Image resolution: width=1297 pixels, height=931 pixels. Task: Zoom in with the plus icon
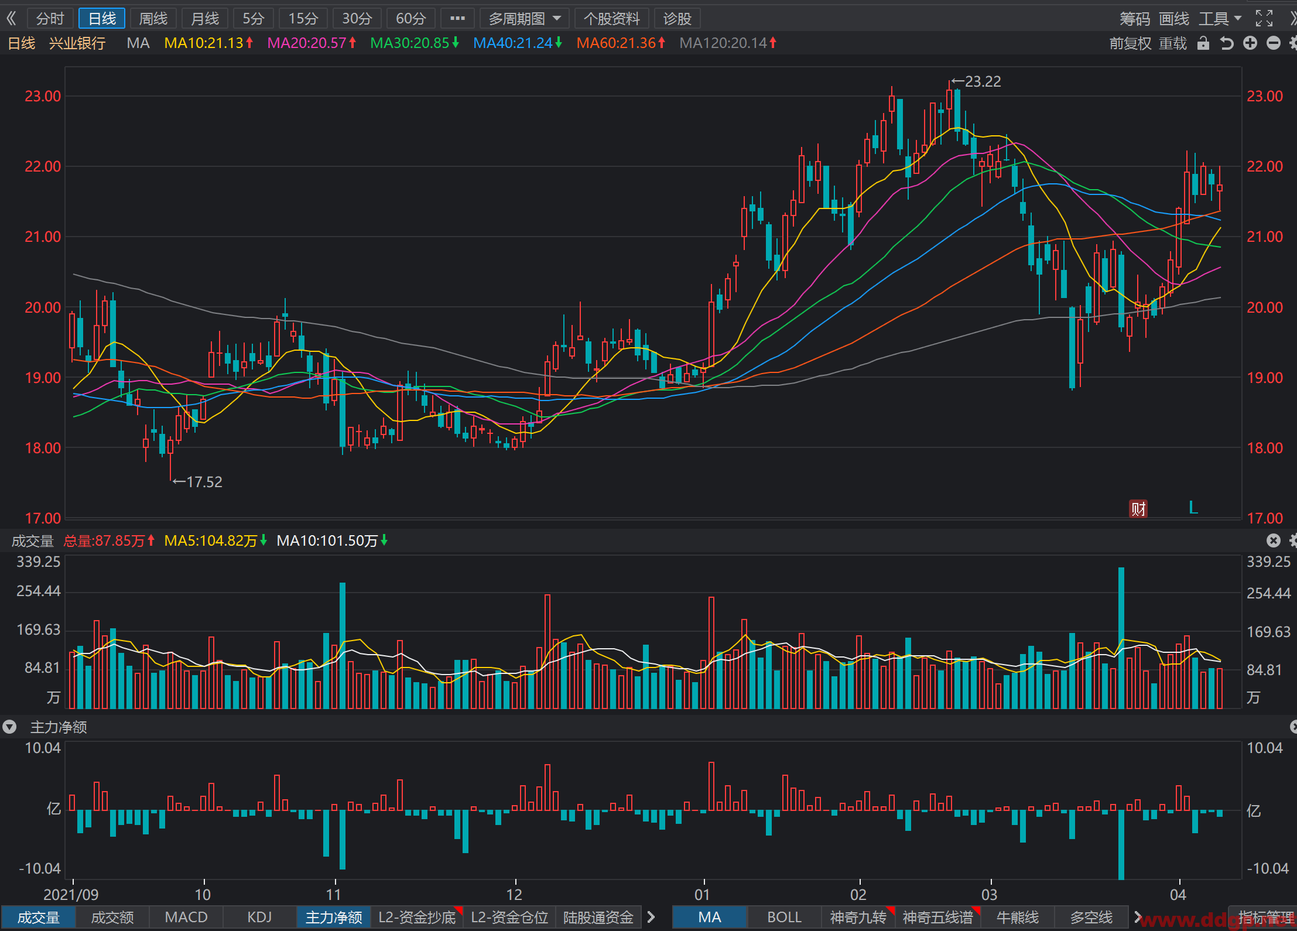1250,43
